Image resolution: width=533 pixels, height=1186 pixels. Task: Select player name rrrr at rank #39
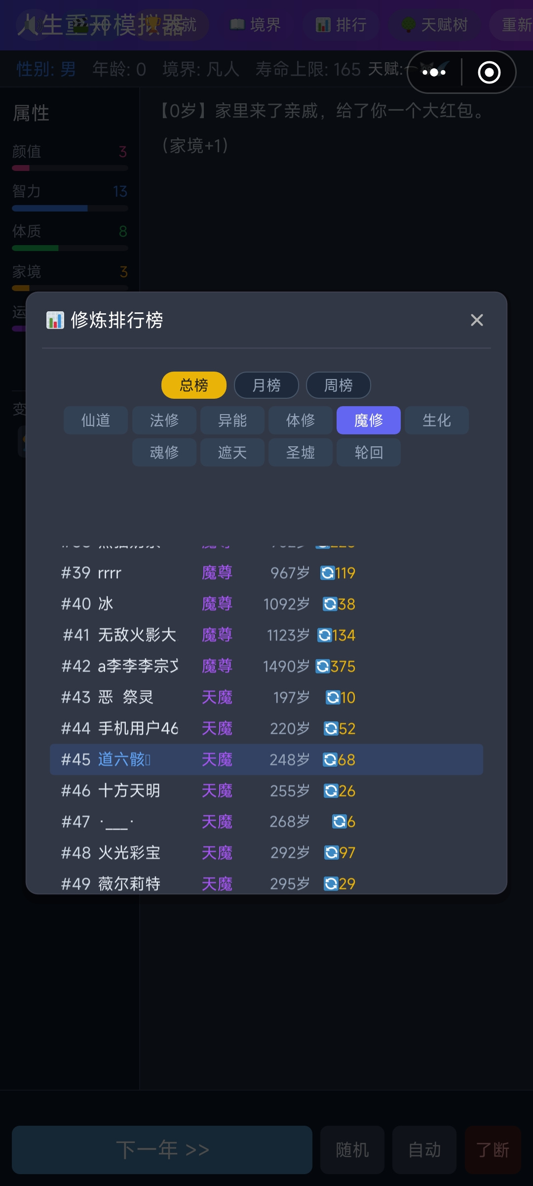110,573
